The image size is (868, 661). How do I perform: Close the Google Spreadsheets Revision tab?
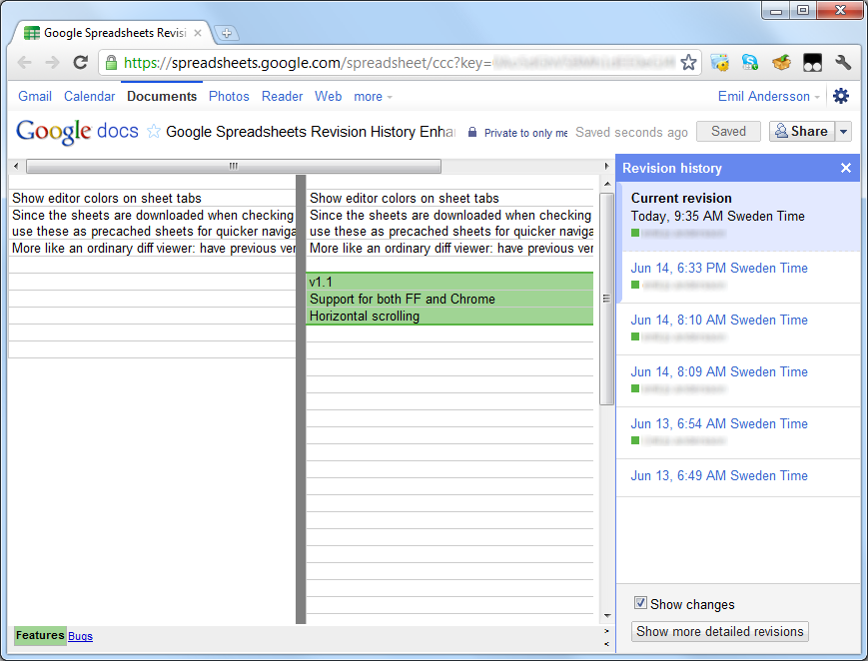pyautogui.click(x=198, y=33)
